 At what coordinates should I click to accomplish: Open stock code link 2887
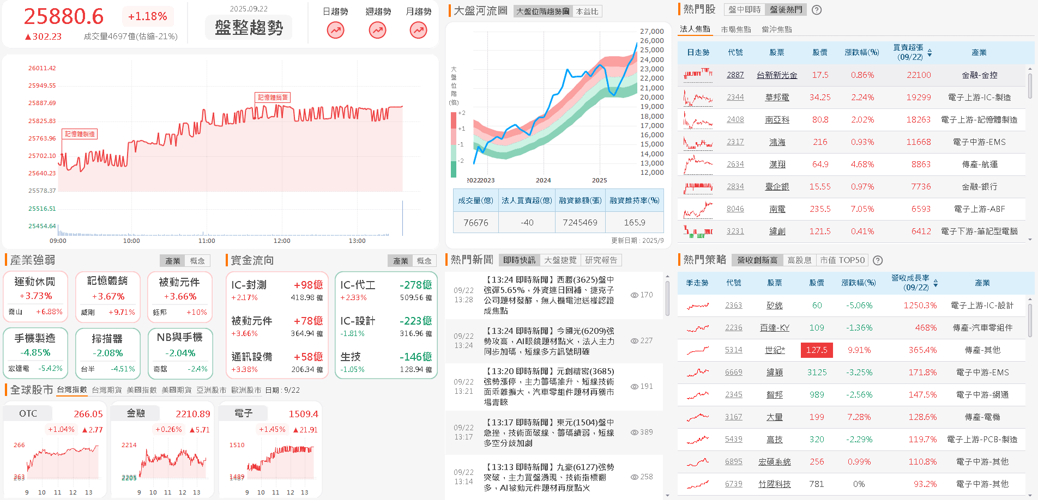(735, 75)
